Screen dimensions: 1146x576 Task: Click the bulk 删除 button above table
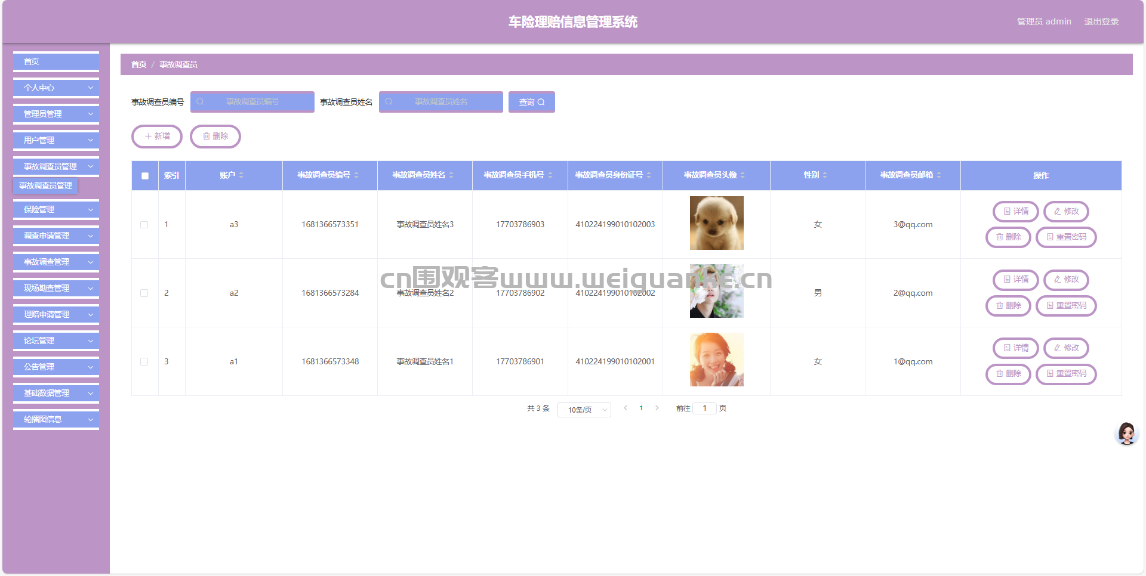pos(215,137)
